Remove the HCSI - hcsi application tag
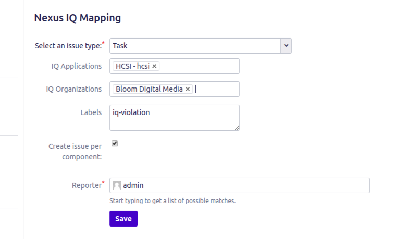Image resolution: width=420 pixels, height=239 pixels. [154, 66]
